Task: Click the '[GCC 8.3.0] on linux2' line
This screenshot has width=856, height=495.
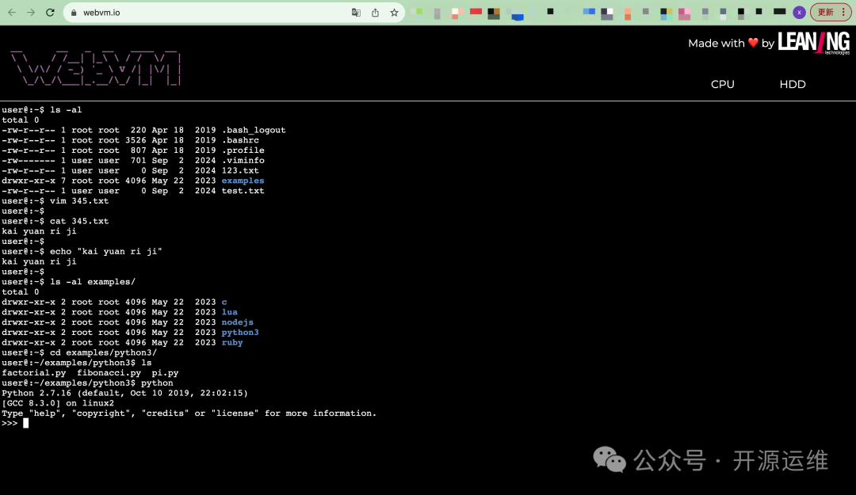Action: tap(58, 403)
